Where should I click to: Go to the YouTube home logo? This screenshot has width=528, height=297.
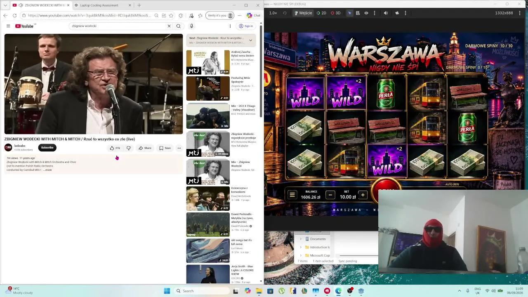[x=24, y=26]
